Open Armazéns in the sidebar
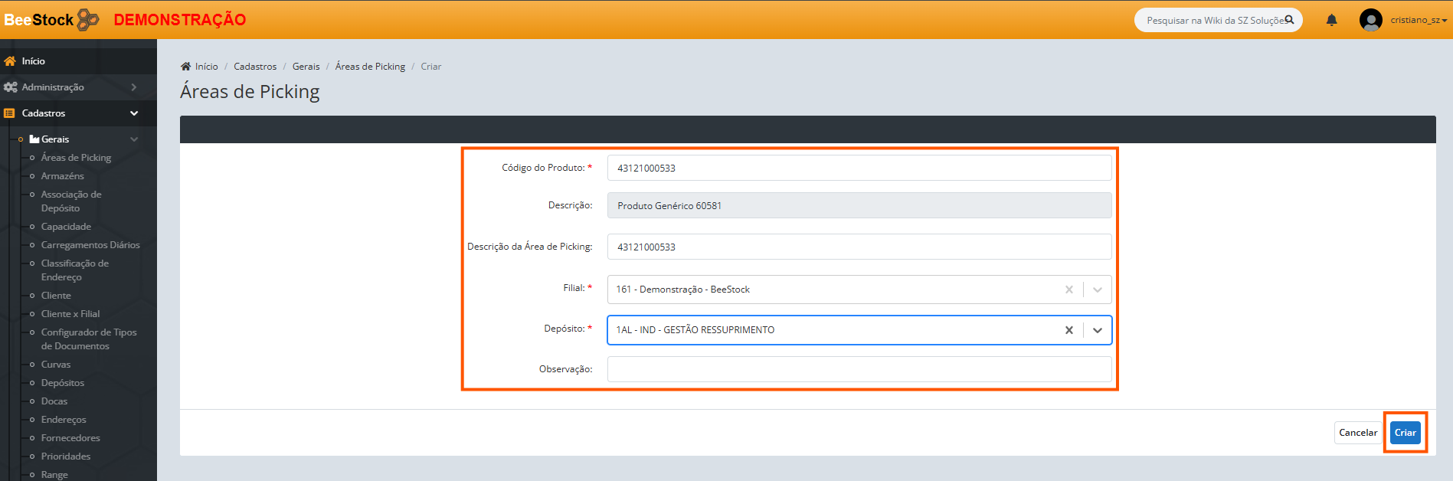The width and height of the screenshot is (1453, 481). 62,176
